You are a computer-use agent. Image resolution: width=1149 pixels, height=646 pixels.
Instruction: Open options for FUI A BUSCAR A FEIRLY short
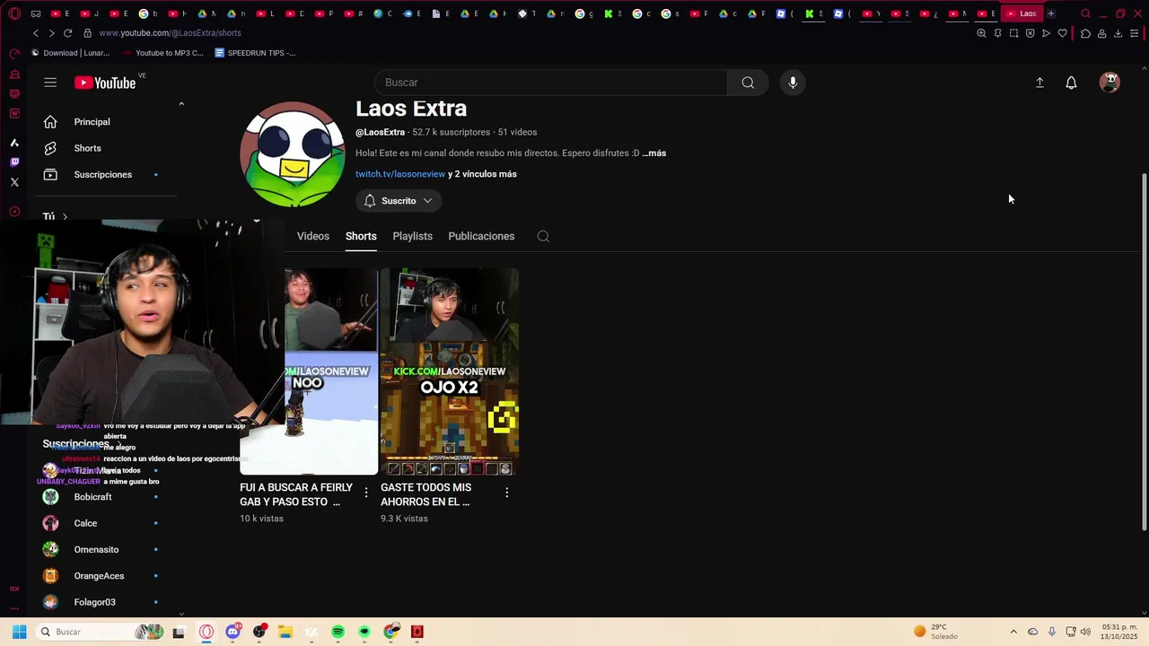(365, 493)
